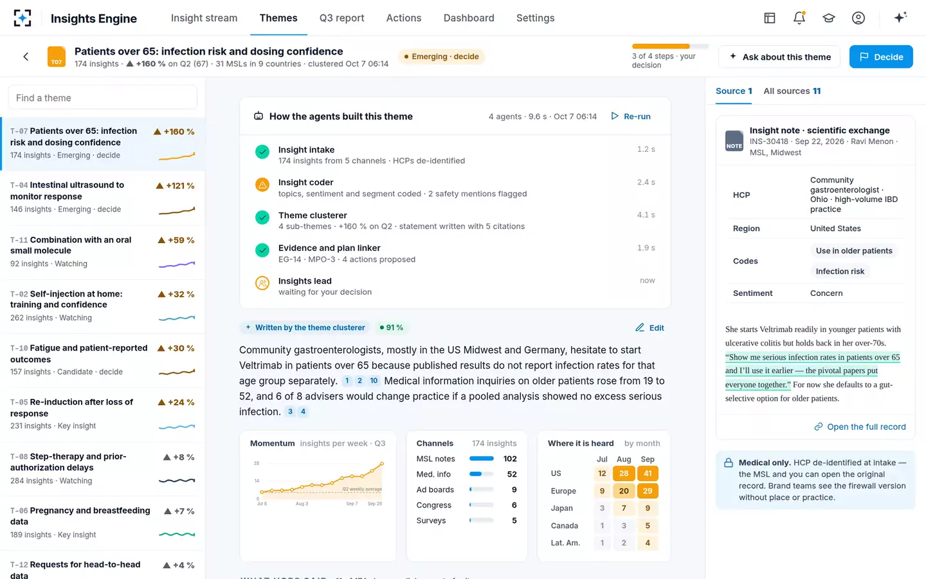Open the user profile icon
Image resolution: width=926 pixels, height=579 pixels.
click(858, 18)
